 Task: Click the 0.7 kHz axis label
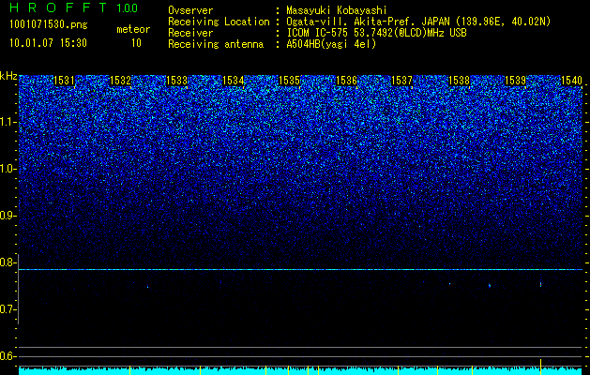click(8, 309)
